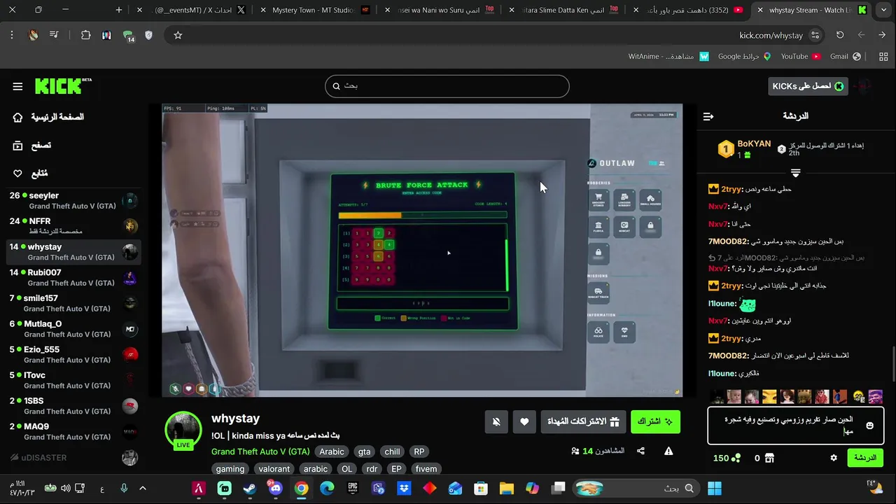
Task: Switch to the X events tab
Action: click(194, 10)
